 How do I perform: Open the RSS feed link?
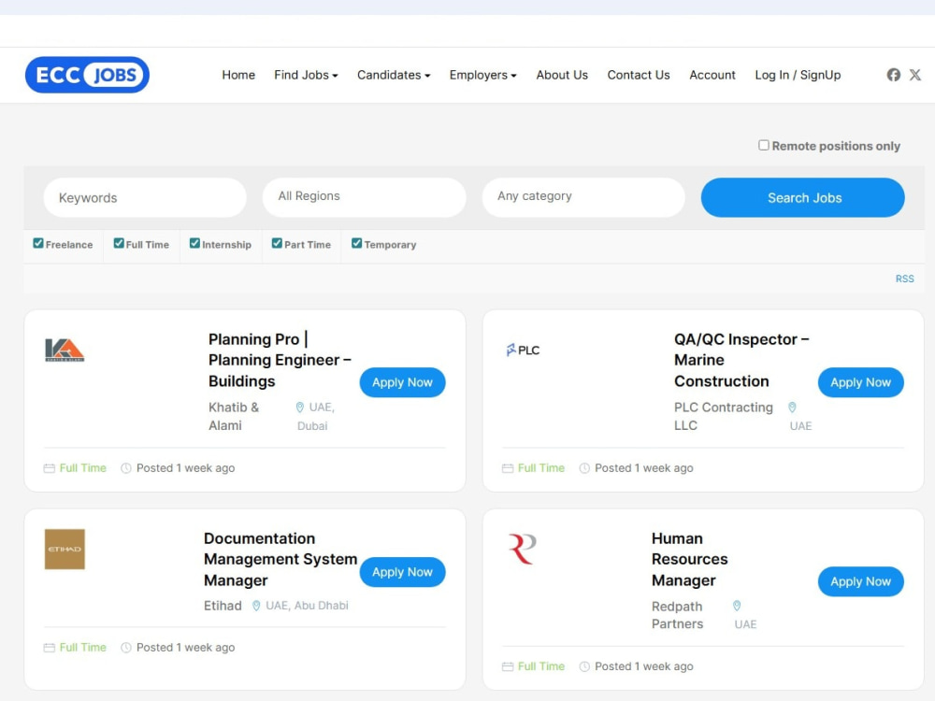[904, 279]
